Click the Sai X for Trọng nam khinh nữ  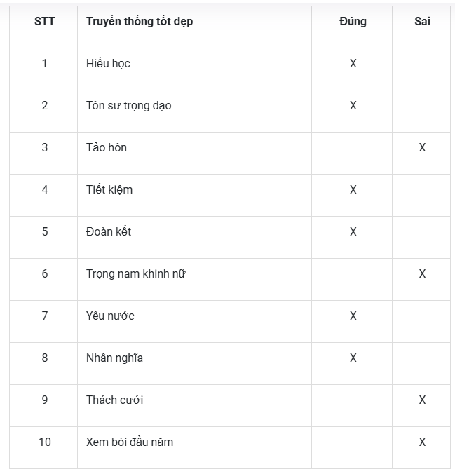pos(422,273)
